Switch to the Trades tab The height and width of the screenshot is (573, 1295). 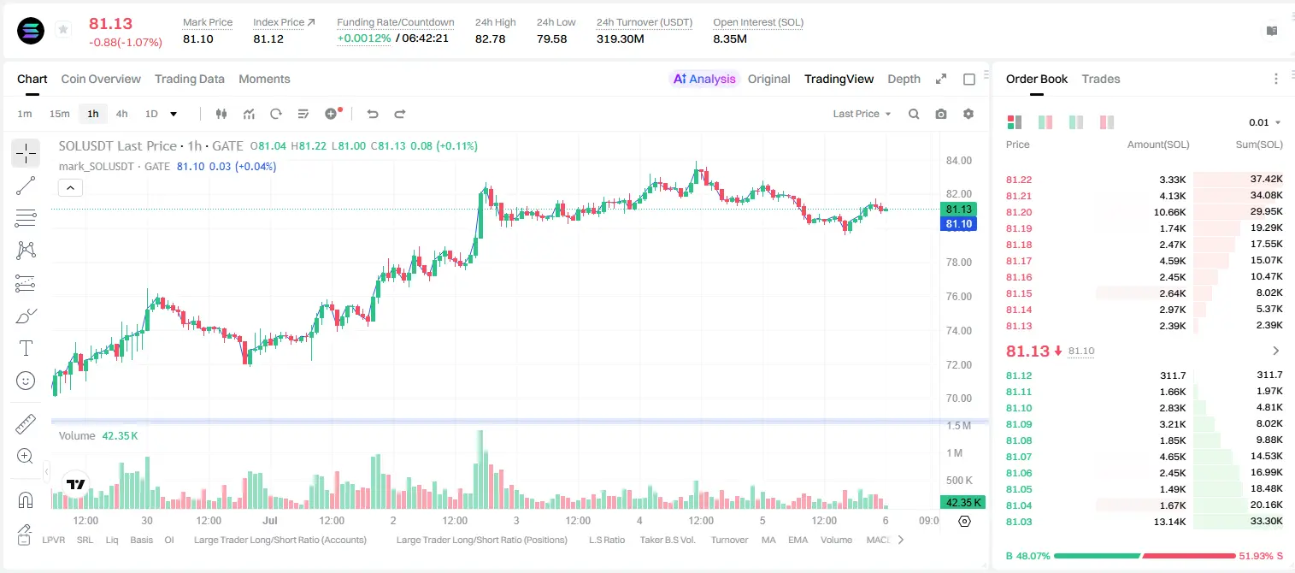[x=1101, y=79]
